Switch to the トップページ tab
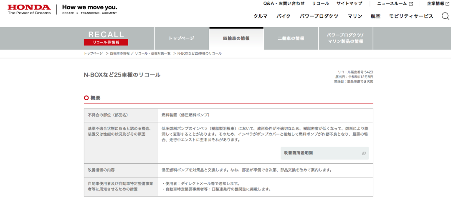The height and width of the screenshot is (198, 451). pos(181,38)
